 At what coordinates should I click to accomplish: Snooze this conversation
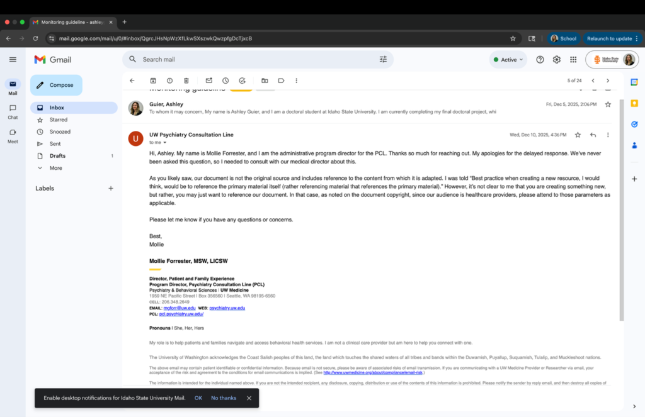pyautogui.click(x=225, y=81)
